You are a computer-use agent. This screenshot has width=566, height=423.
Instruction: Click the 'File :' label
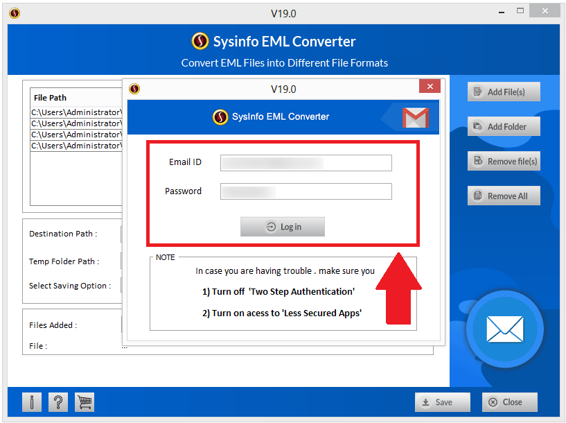38,346
